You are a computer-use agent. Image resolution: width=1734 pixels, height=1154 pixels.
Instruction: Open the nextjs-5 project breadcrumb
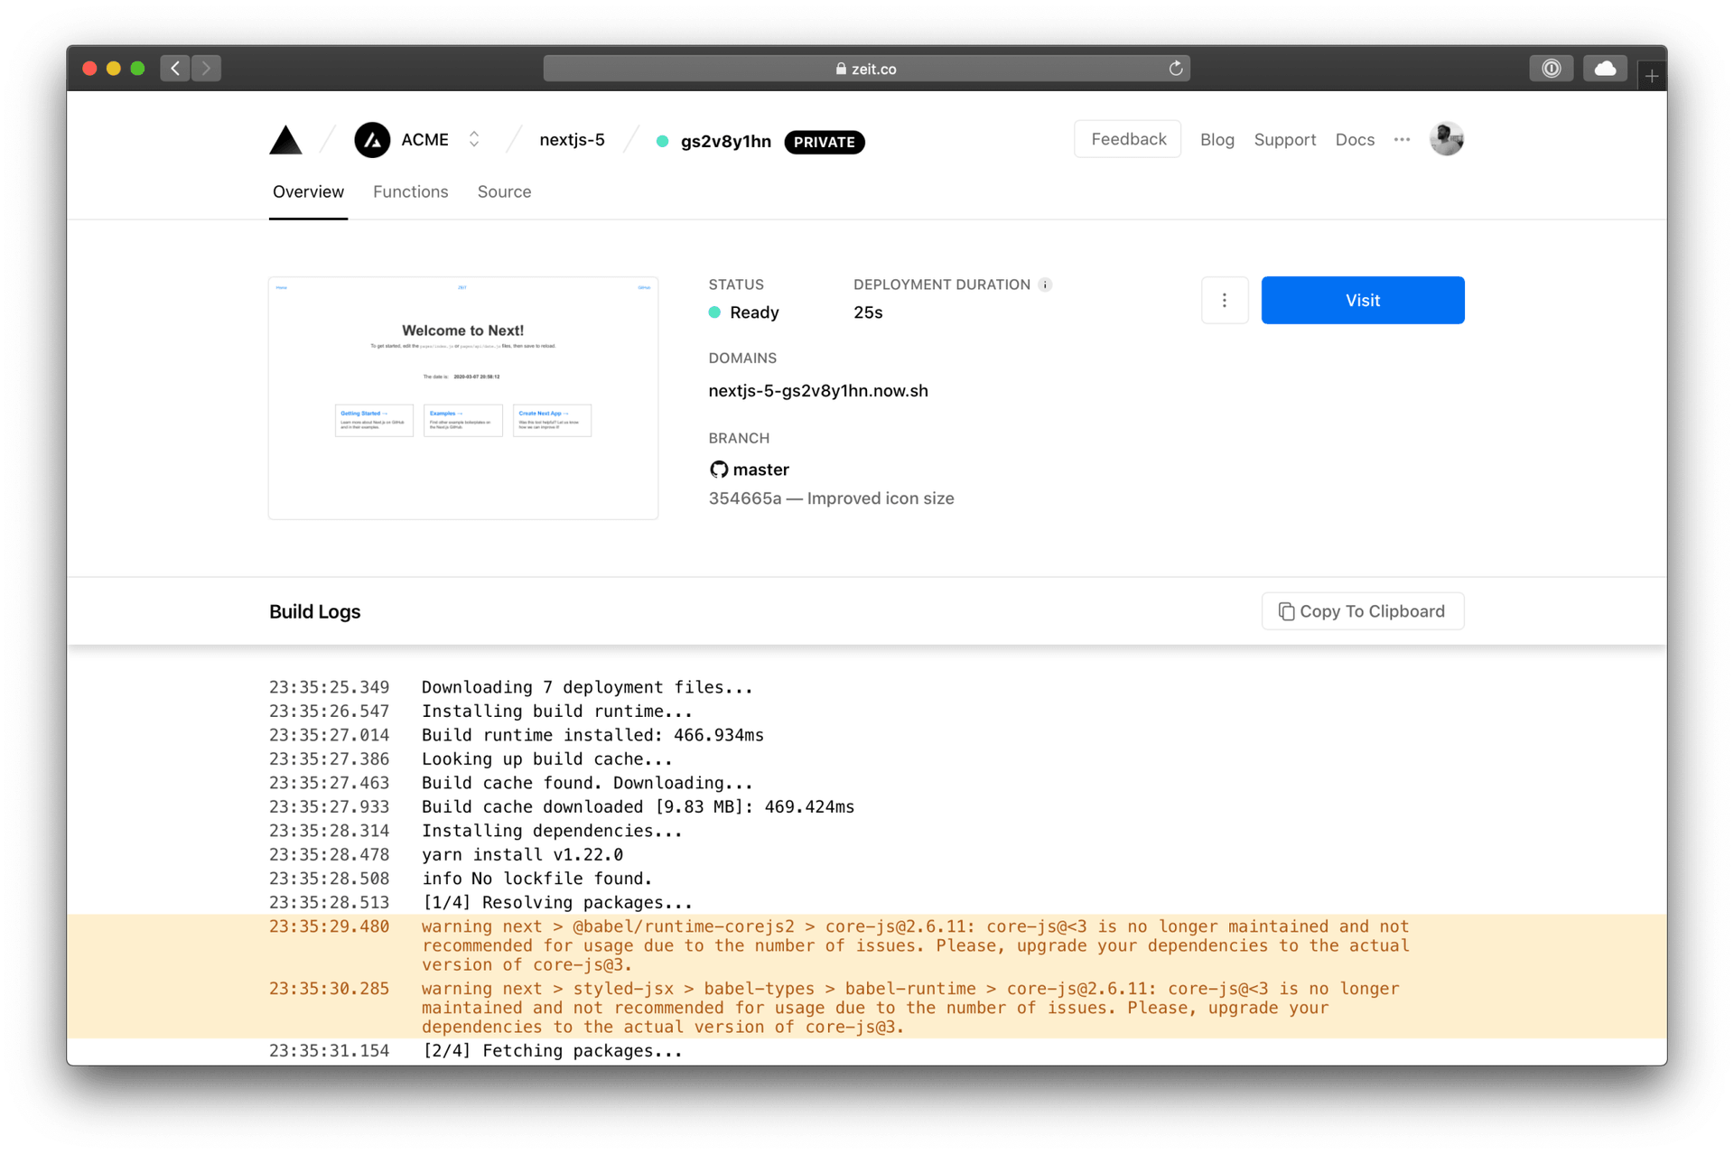tap(572, 140)
